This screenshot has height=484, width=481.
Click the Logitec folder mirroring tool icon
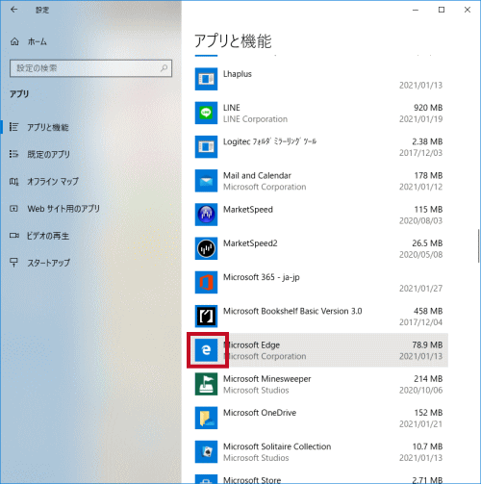(206, 146)
